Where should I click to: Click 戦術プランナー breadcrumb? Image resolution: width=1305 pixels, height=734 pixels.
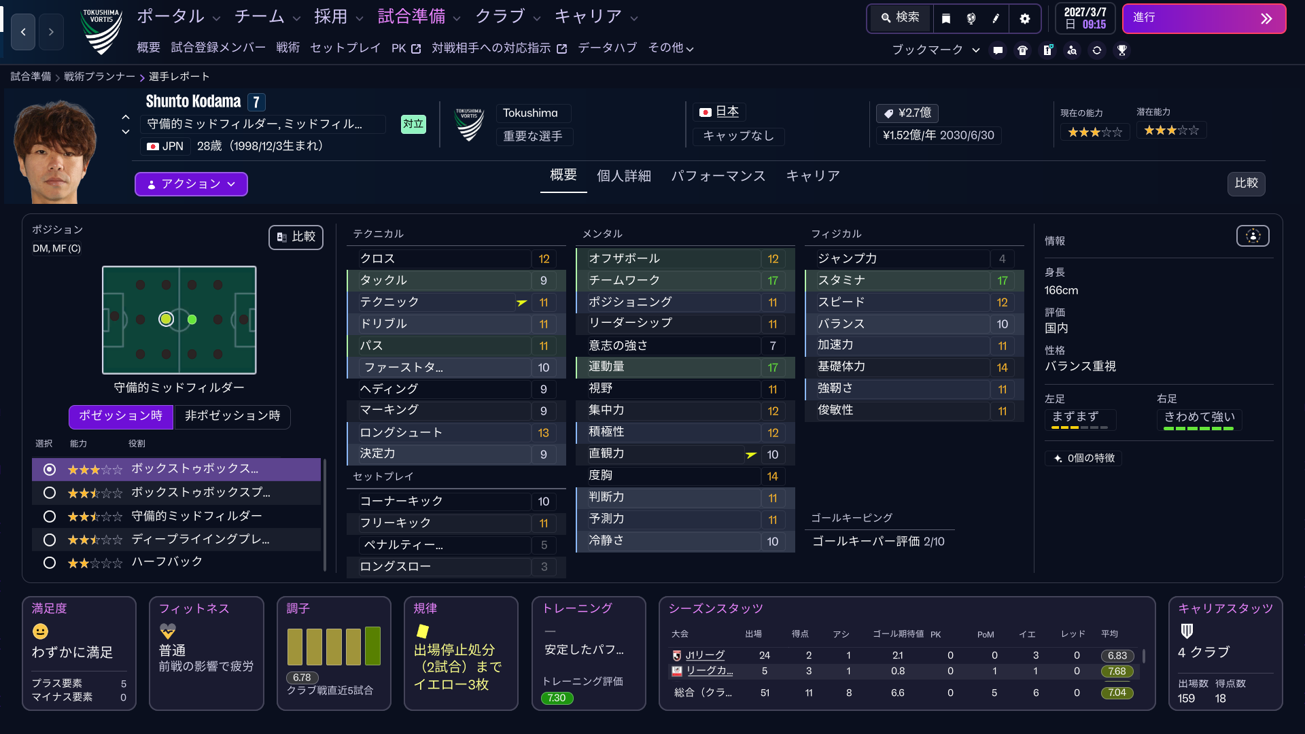(99, 76)
